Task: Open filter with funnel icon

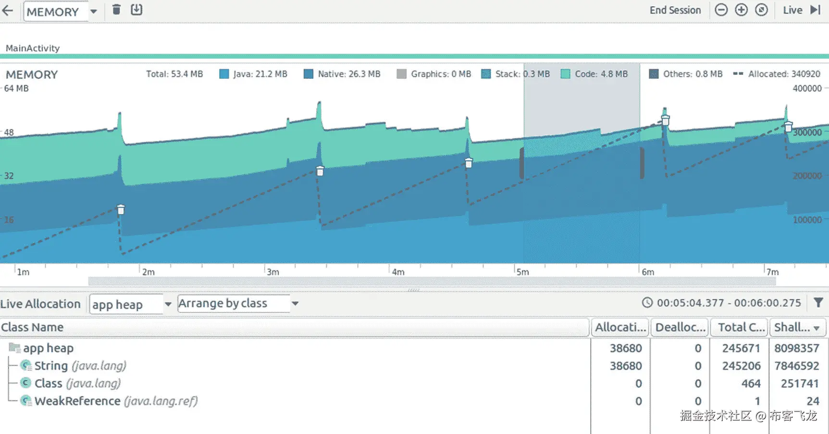Action: 818,302
